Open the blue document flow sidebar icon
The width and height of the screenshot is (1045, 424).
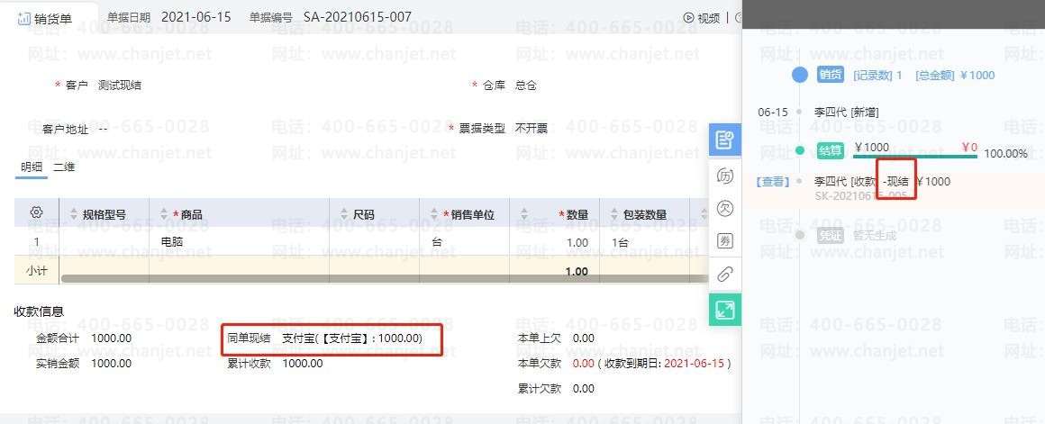tap(724, 140)
